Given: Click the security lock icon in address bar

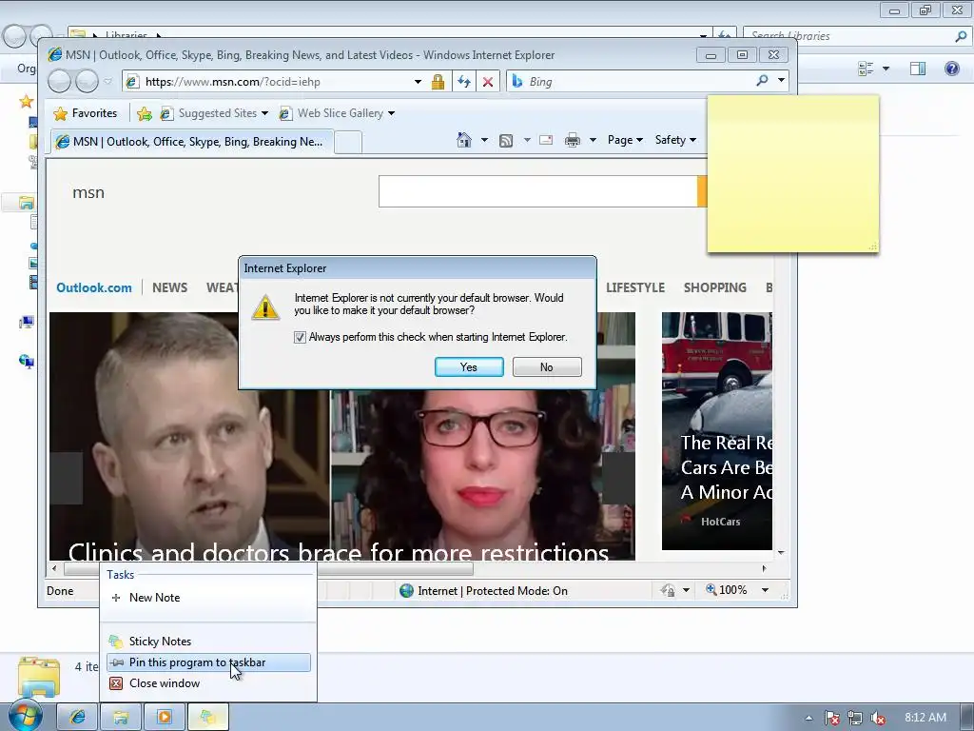Looking at the screenshot, I should 438,82.
